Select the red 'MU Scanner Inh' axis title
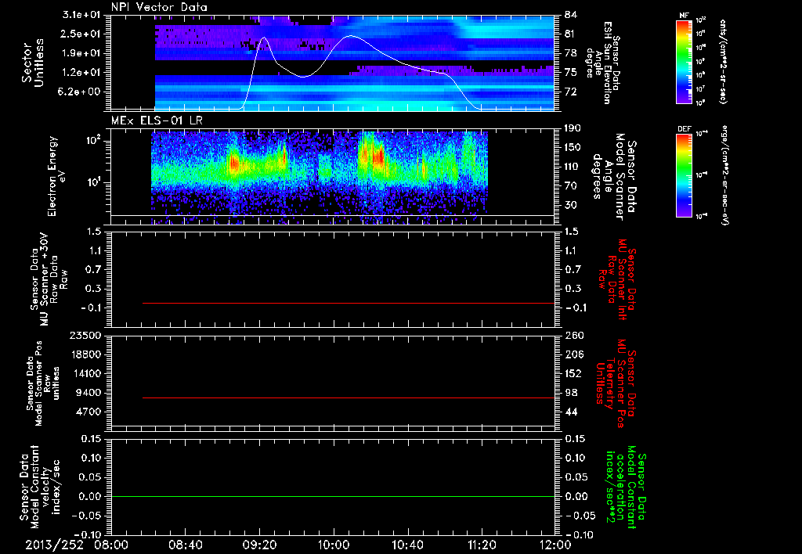Image resolution: width=802 pixels, height=554 pixels. tap(617, 279)
